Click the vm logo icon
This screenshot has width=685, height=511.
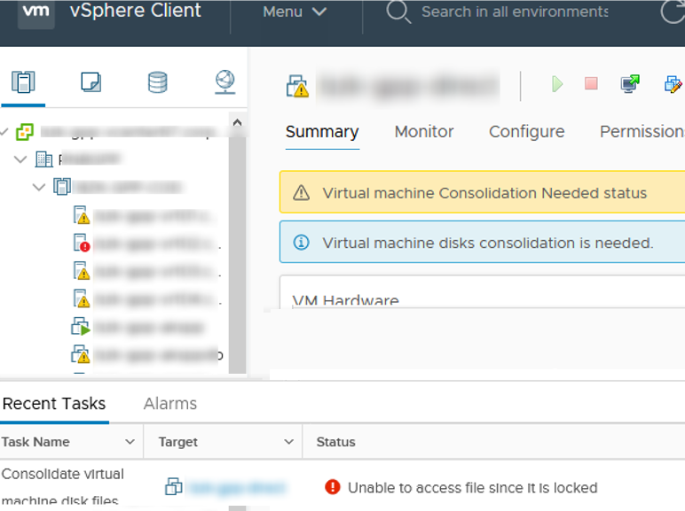tap(35, 12)
